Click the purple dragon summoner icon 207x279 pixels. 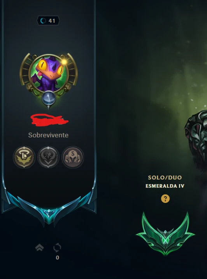click(48, 73)
